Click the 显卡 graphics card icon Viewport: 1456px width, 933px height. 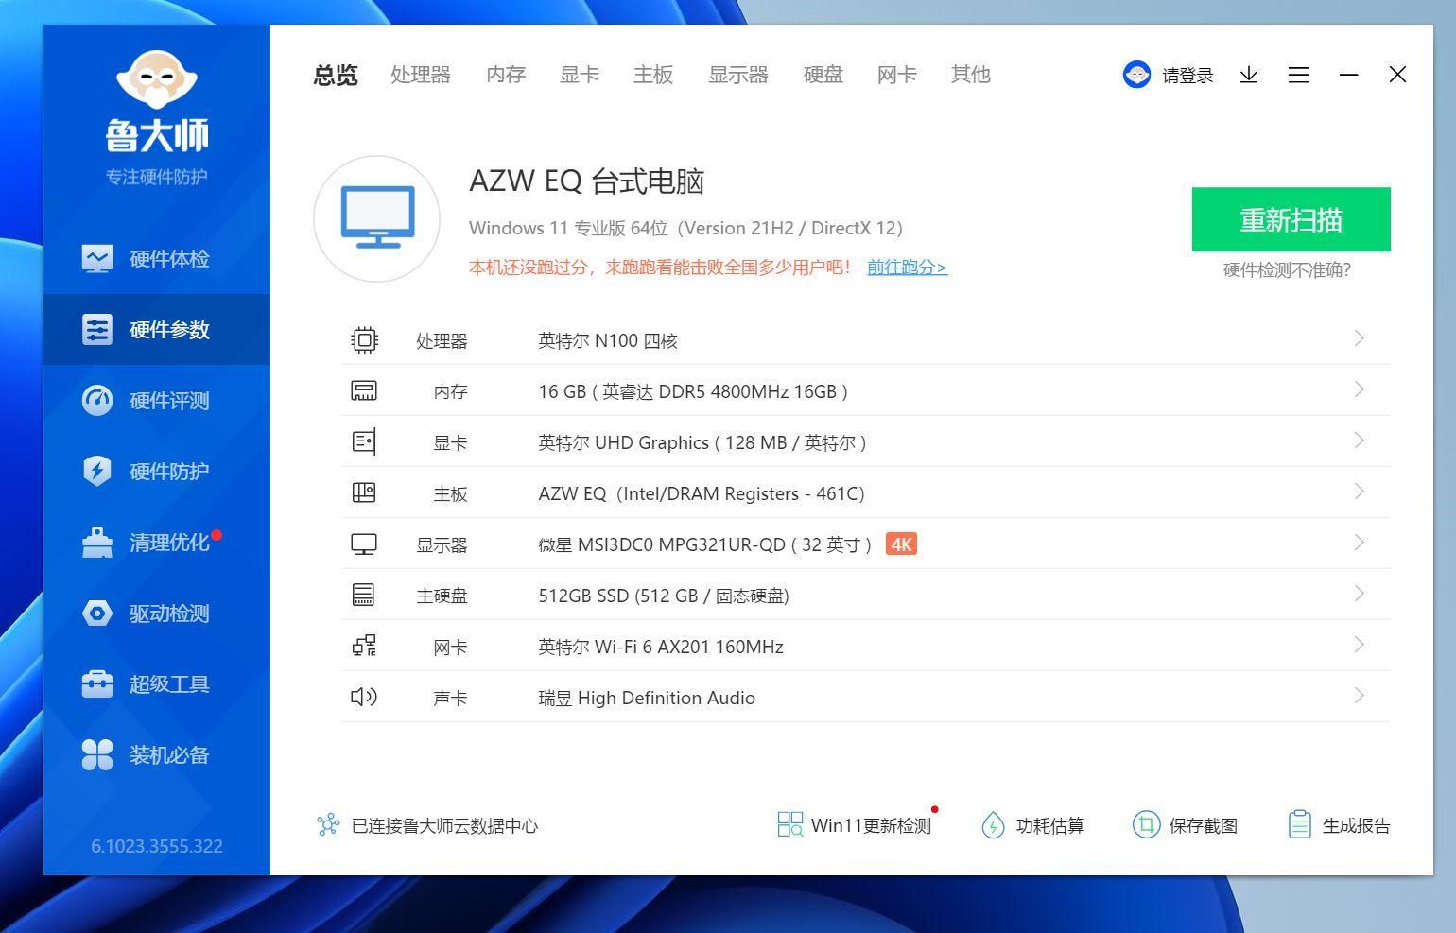click(364, 441)
